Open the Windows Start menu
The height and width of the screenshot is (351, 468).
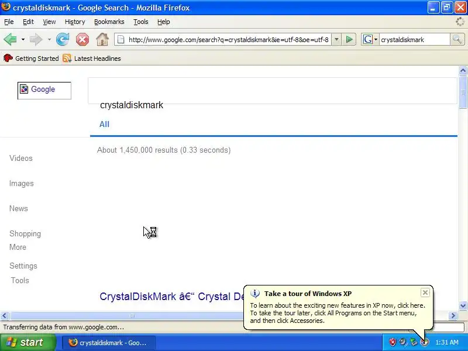tap(27, 342)
